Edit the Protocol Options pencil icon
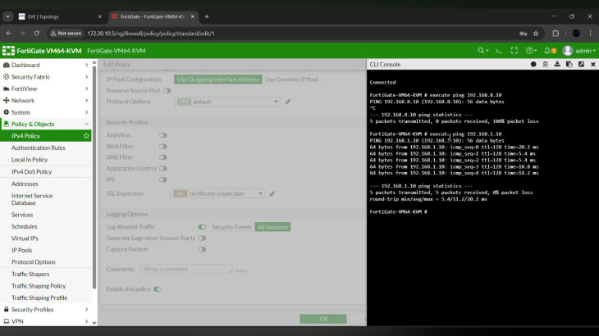Screen dimensions: 599x336 pos(288,102)
